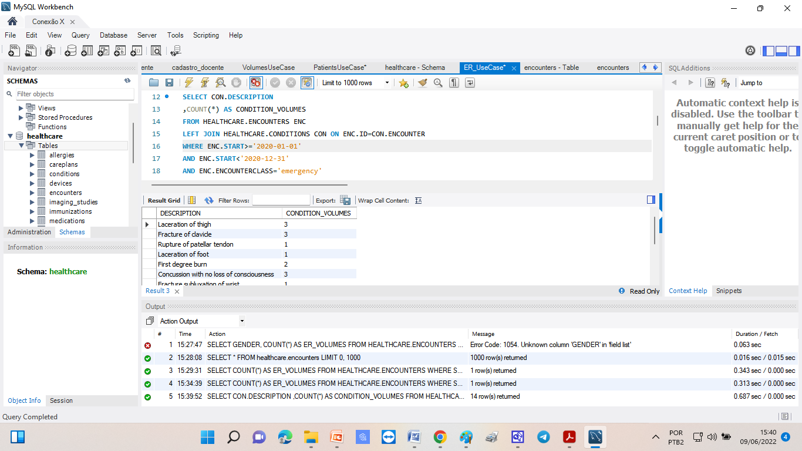Image resolution: width=802 pixels, height=451 pixels.
Task: Toggle word wrap in editor icon
Action: (470, 83)
